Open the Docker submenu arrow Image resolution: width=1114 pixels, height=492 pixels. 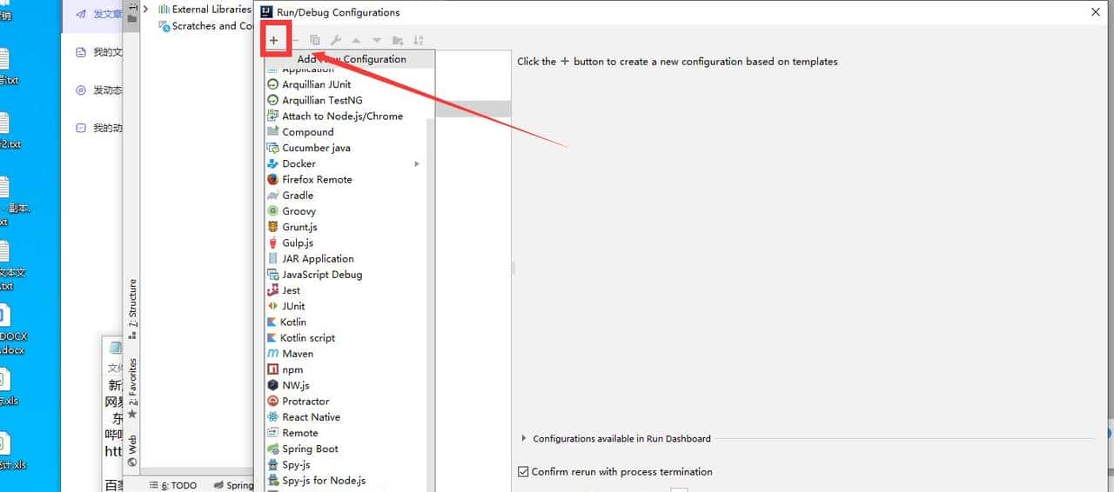[x=417, y=163]
